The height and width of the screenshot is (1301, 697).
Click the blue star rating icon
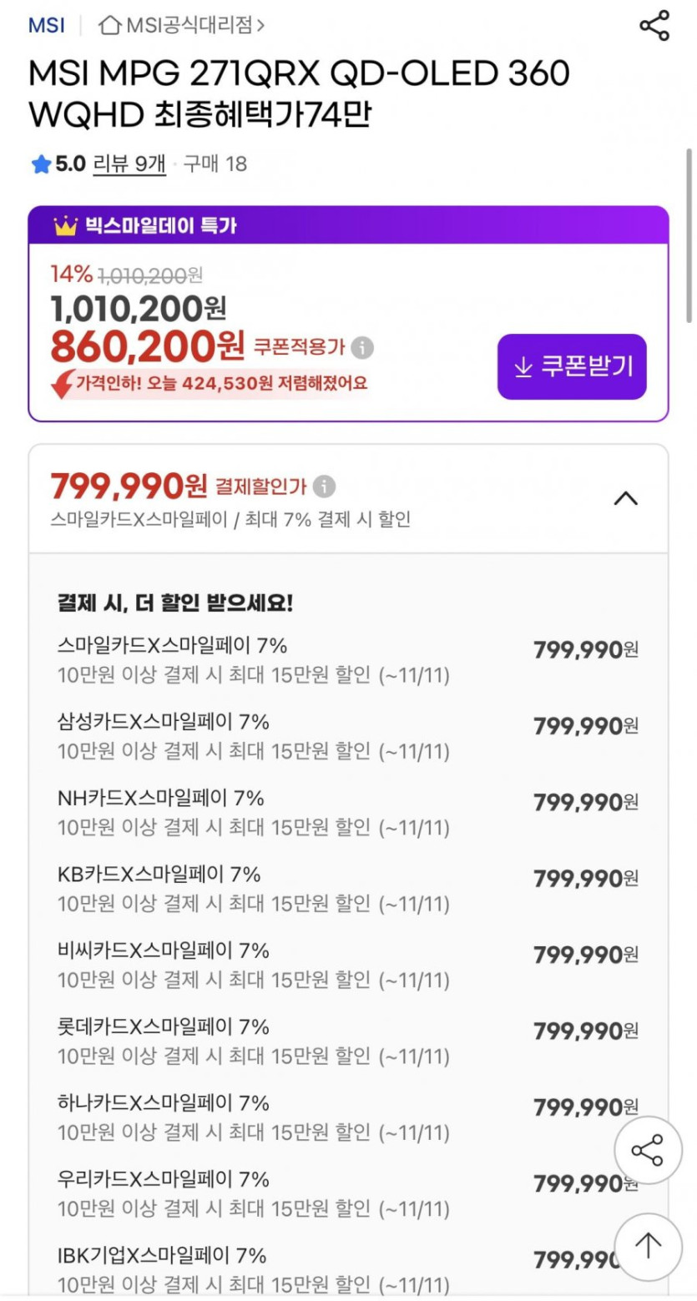[x=41, y=164]
